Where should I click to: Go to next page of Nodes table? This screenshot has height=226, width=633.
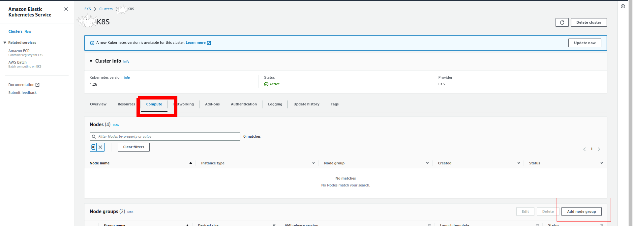pyautogui.click(x=599, y=149)
